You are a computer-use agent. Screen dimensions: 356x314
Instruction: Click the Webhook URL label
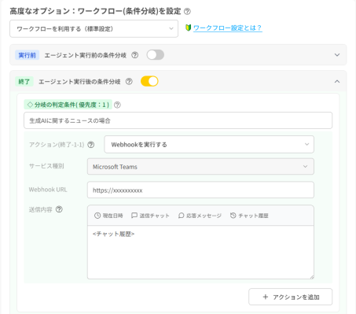tap(48, 190)
